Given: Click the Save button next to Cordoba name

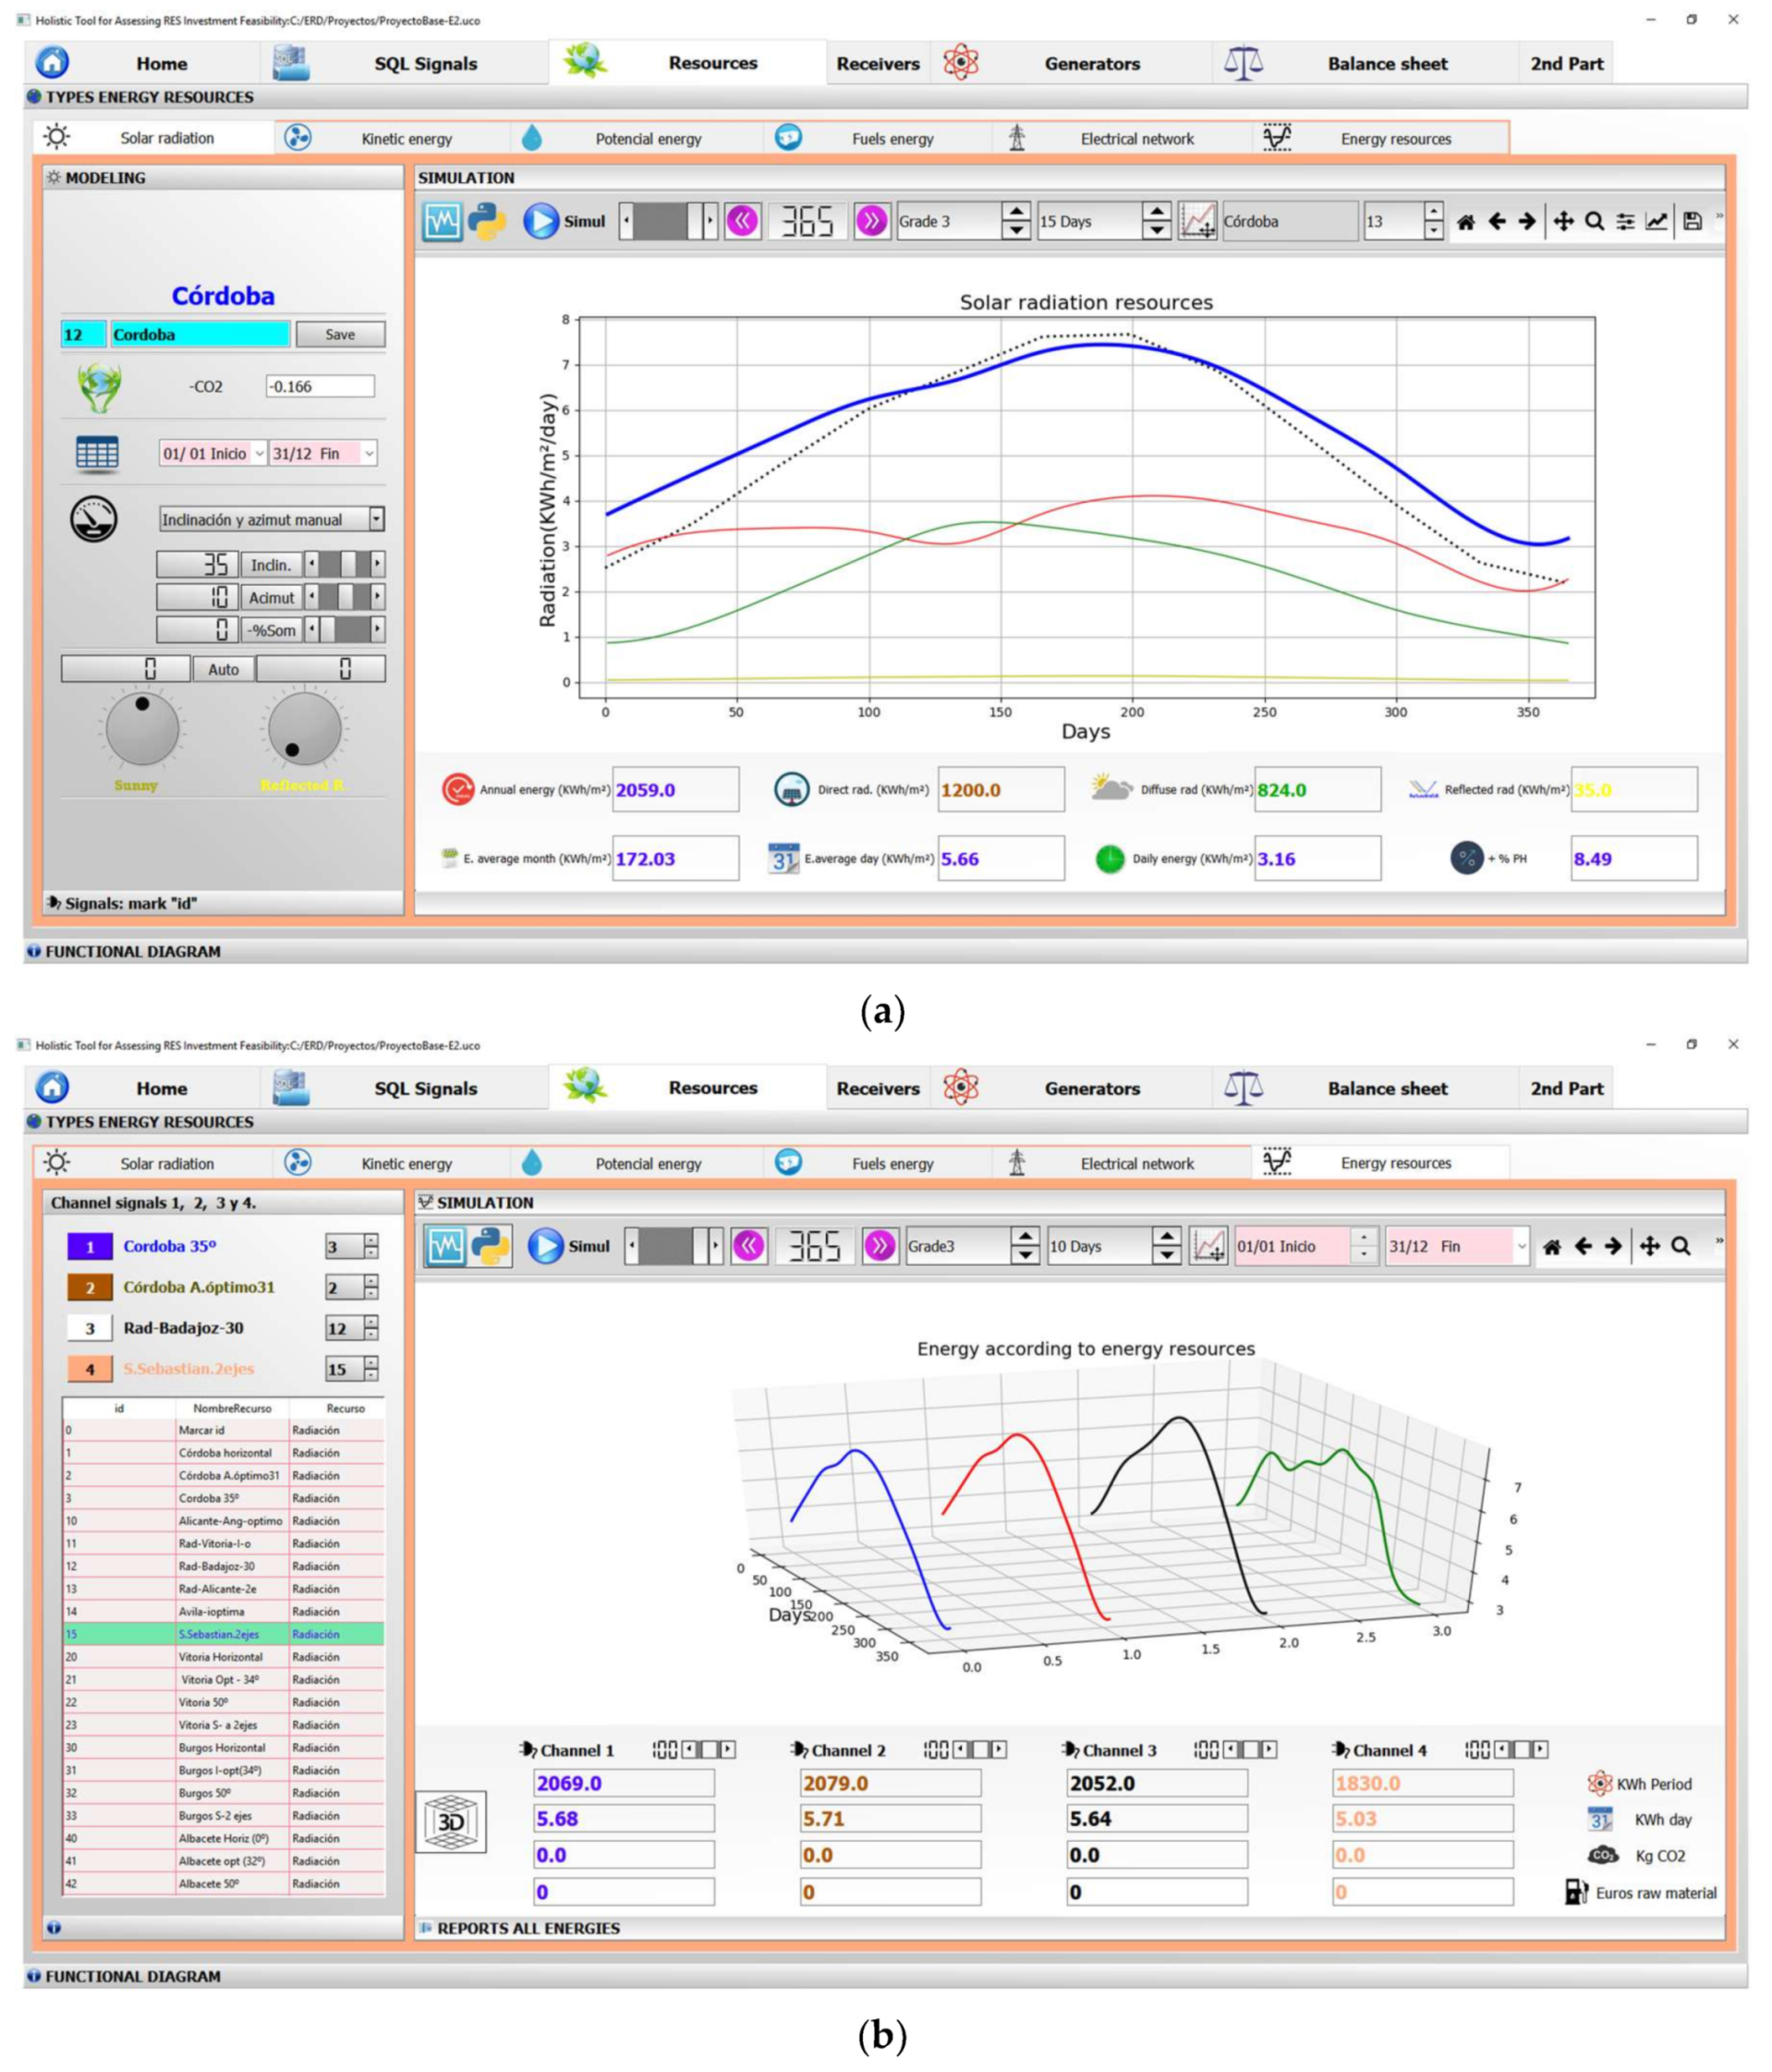Looking at the screenshot, I should [340, 335].
